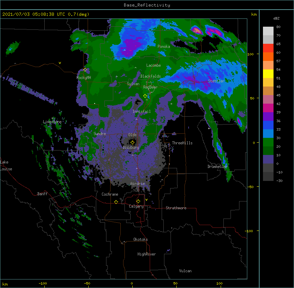Click the -100 tick on the bottom km axis
This screenshot has width=294, height=288.
tap(43, 283)
